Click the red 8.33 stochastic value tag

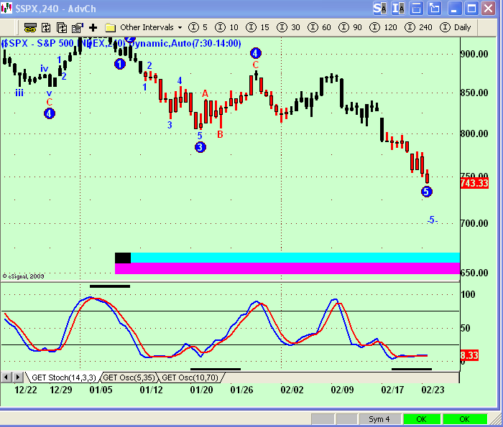(x=469, y=355)
